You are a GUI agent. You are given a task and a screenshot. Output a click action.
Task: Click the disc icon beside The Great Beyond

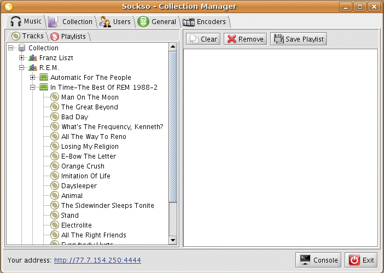(55, 107)
